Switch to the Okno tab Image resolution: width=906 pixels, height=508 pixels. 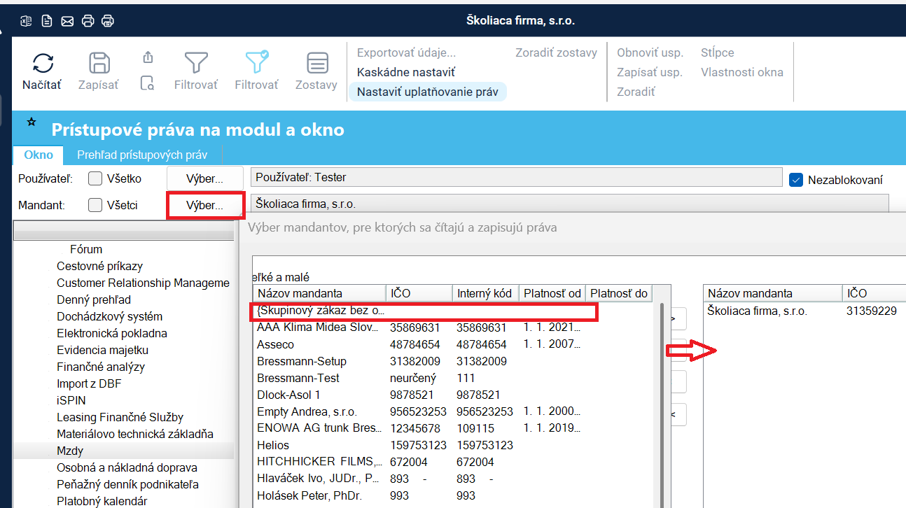(39, 155)
